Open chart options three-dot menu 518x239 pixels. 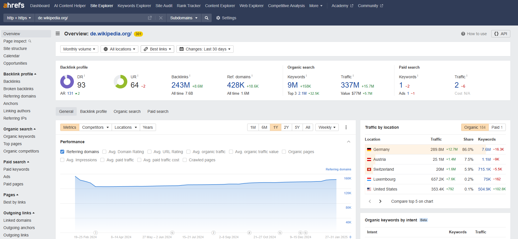[x=346, y=127]
